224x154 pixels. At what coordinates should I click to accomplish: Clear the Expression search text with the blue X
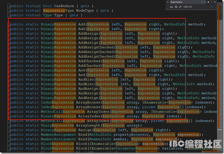202,2
